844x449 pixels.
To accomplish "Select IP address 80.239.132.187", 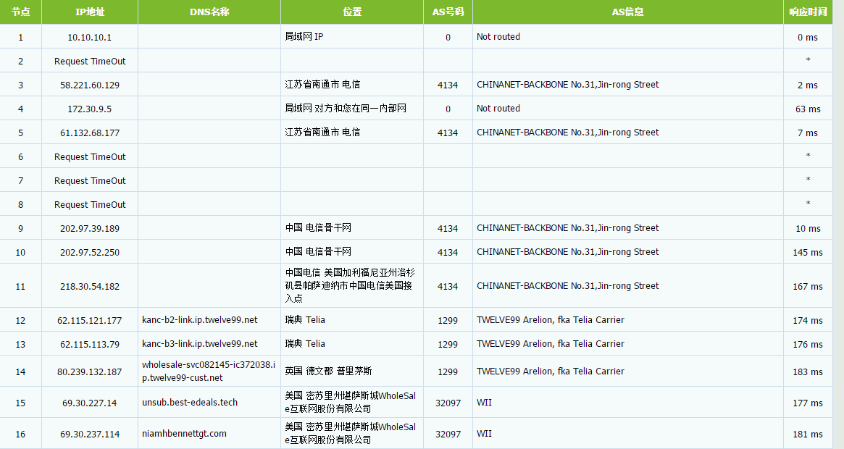I will (x=90, y=372).
